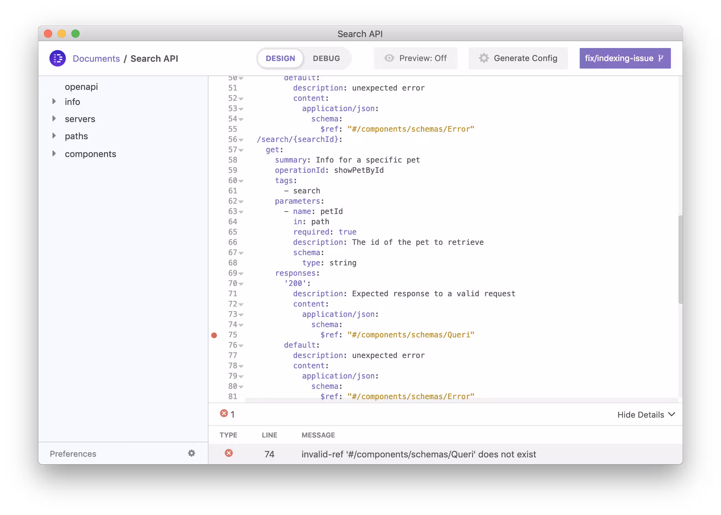Click the gear icon on Generate Config
Image resolution: width=721 pixels, height=515 pixels.
pos(484,58)
